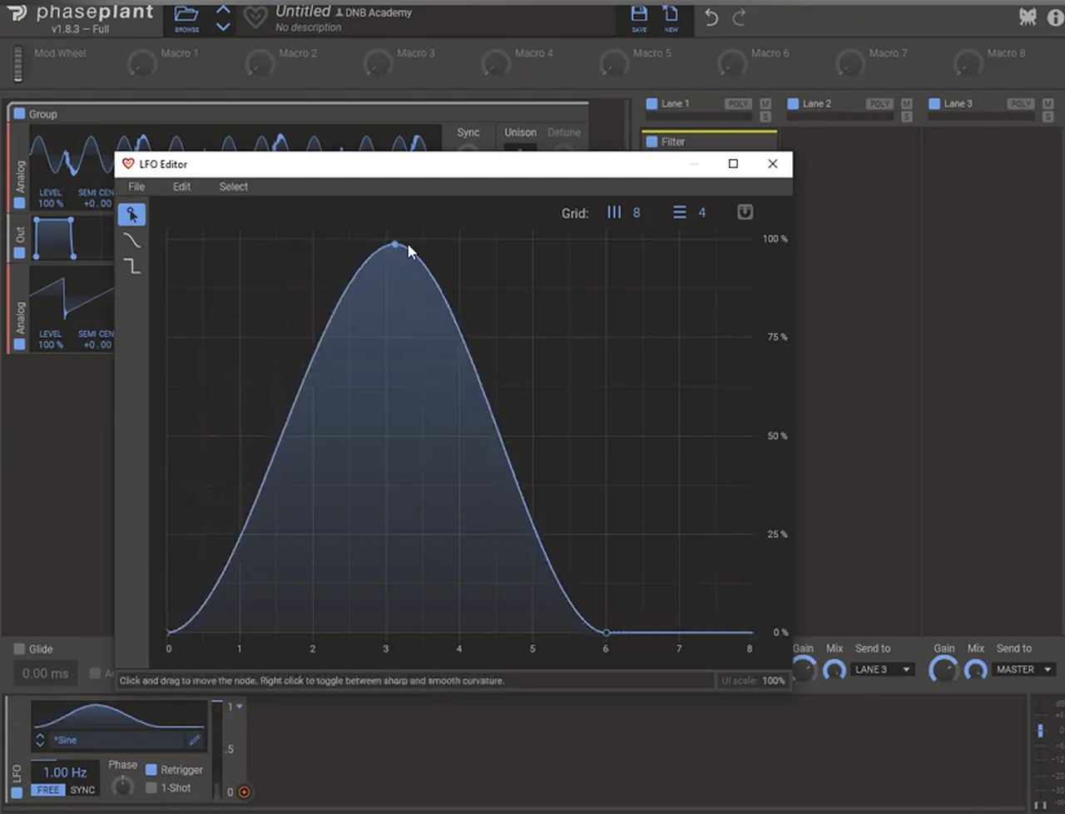Switch LFO rate mode to SYNC
This screenshot has height=814, width=1065.
click(x=82, y=790)
